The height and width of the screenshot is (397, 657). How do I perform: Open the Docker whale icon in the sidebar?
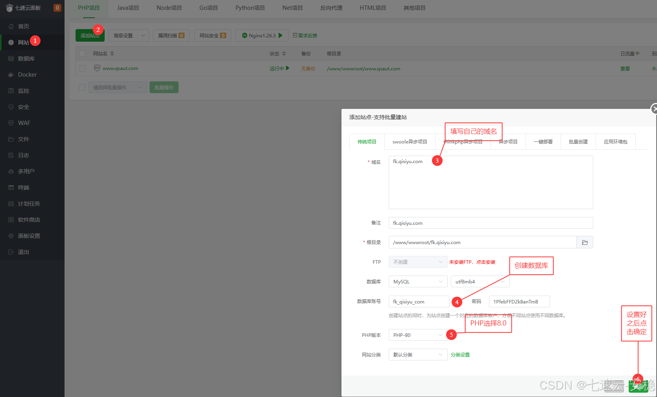point(11,75)
